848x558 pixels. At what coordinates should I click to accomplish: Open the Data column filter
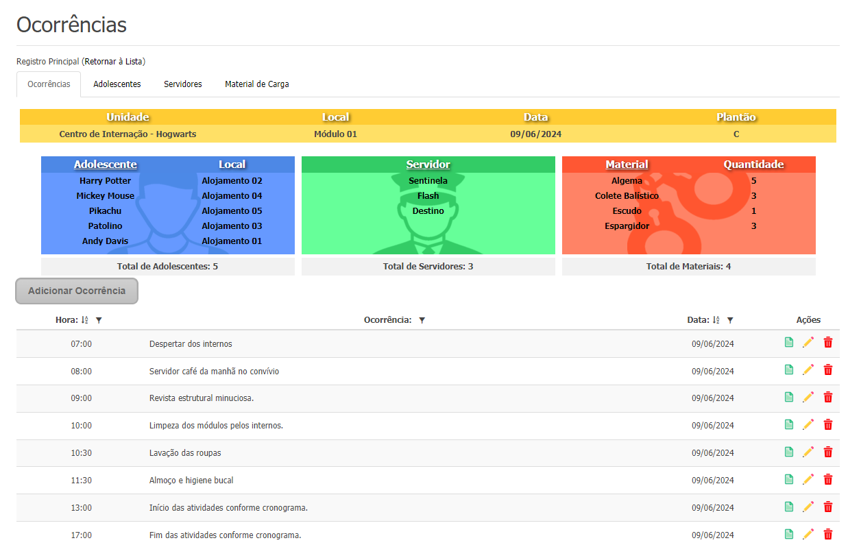pos(730,320)
